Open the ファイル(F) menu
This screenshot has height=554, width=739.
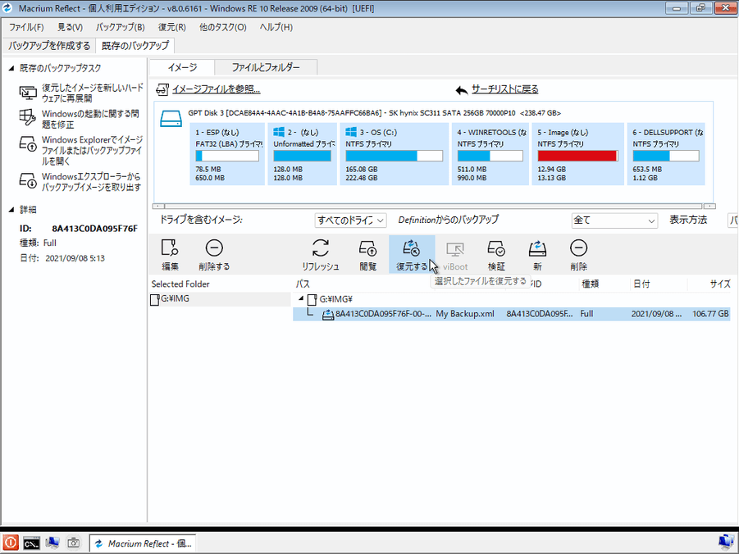[x=26, y=27]
